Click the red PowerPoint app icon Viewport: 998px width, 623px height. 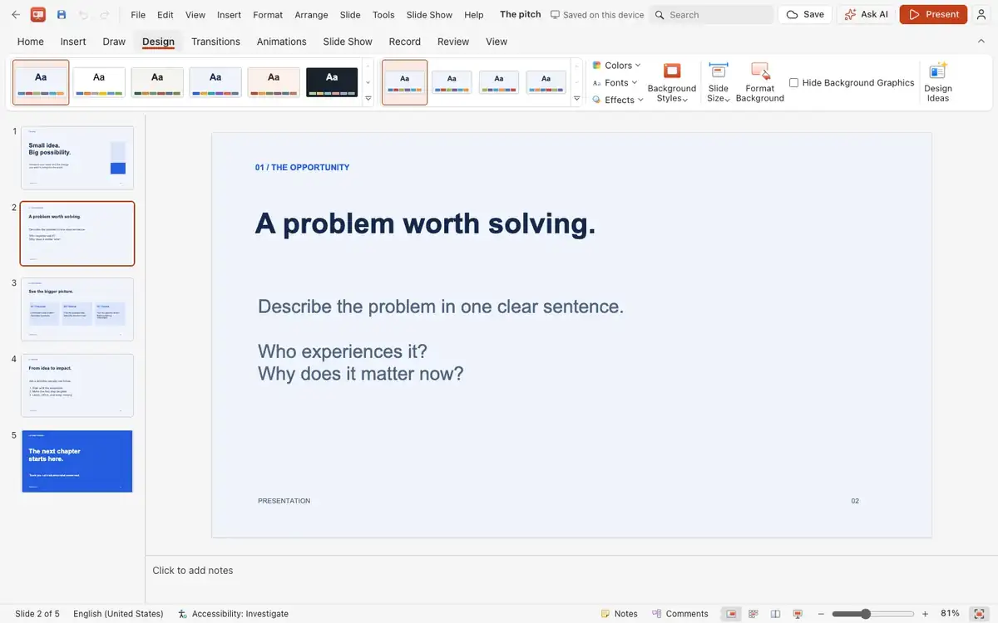click(37, 15)
